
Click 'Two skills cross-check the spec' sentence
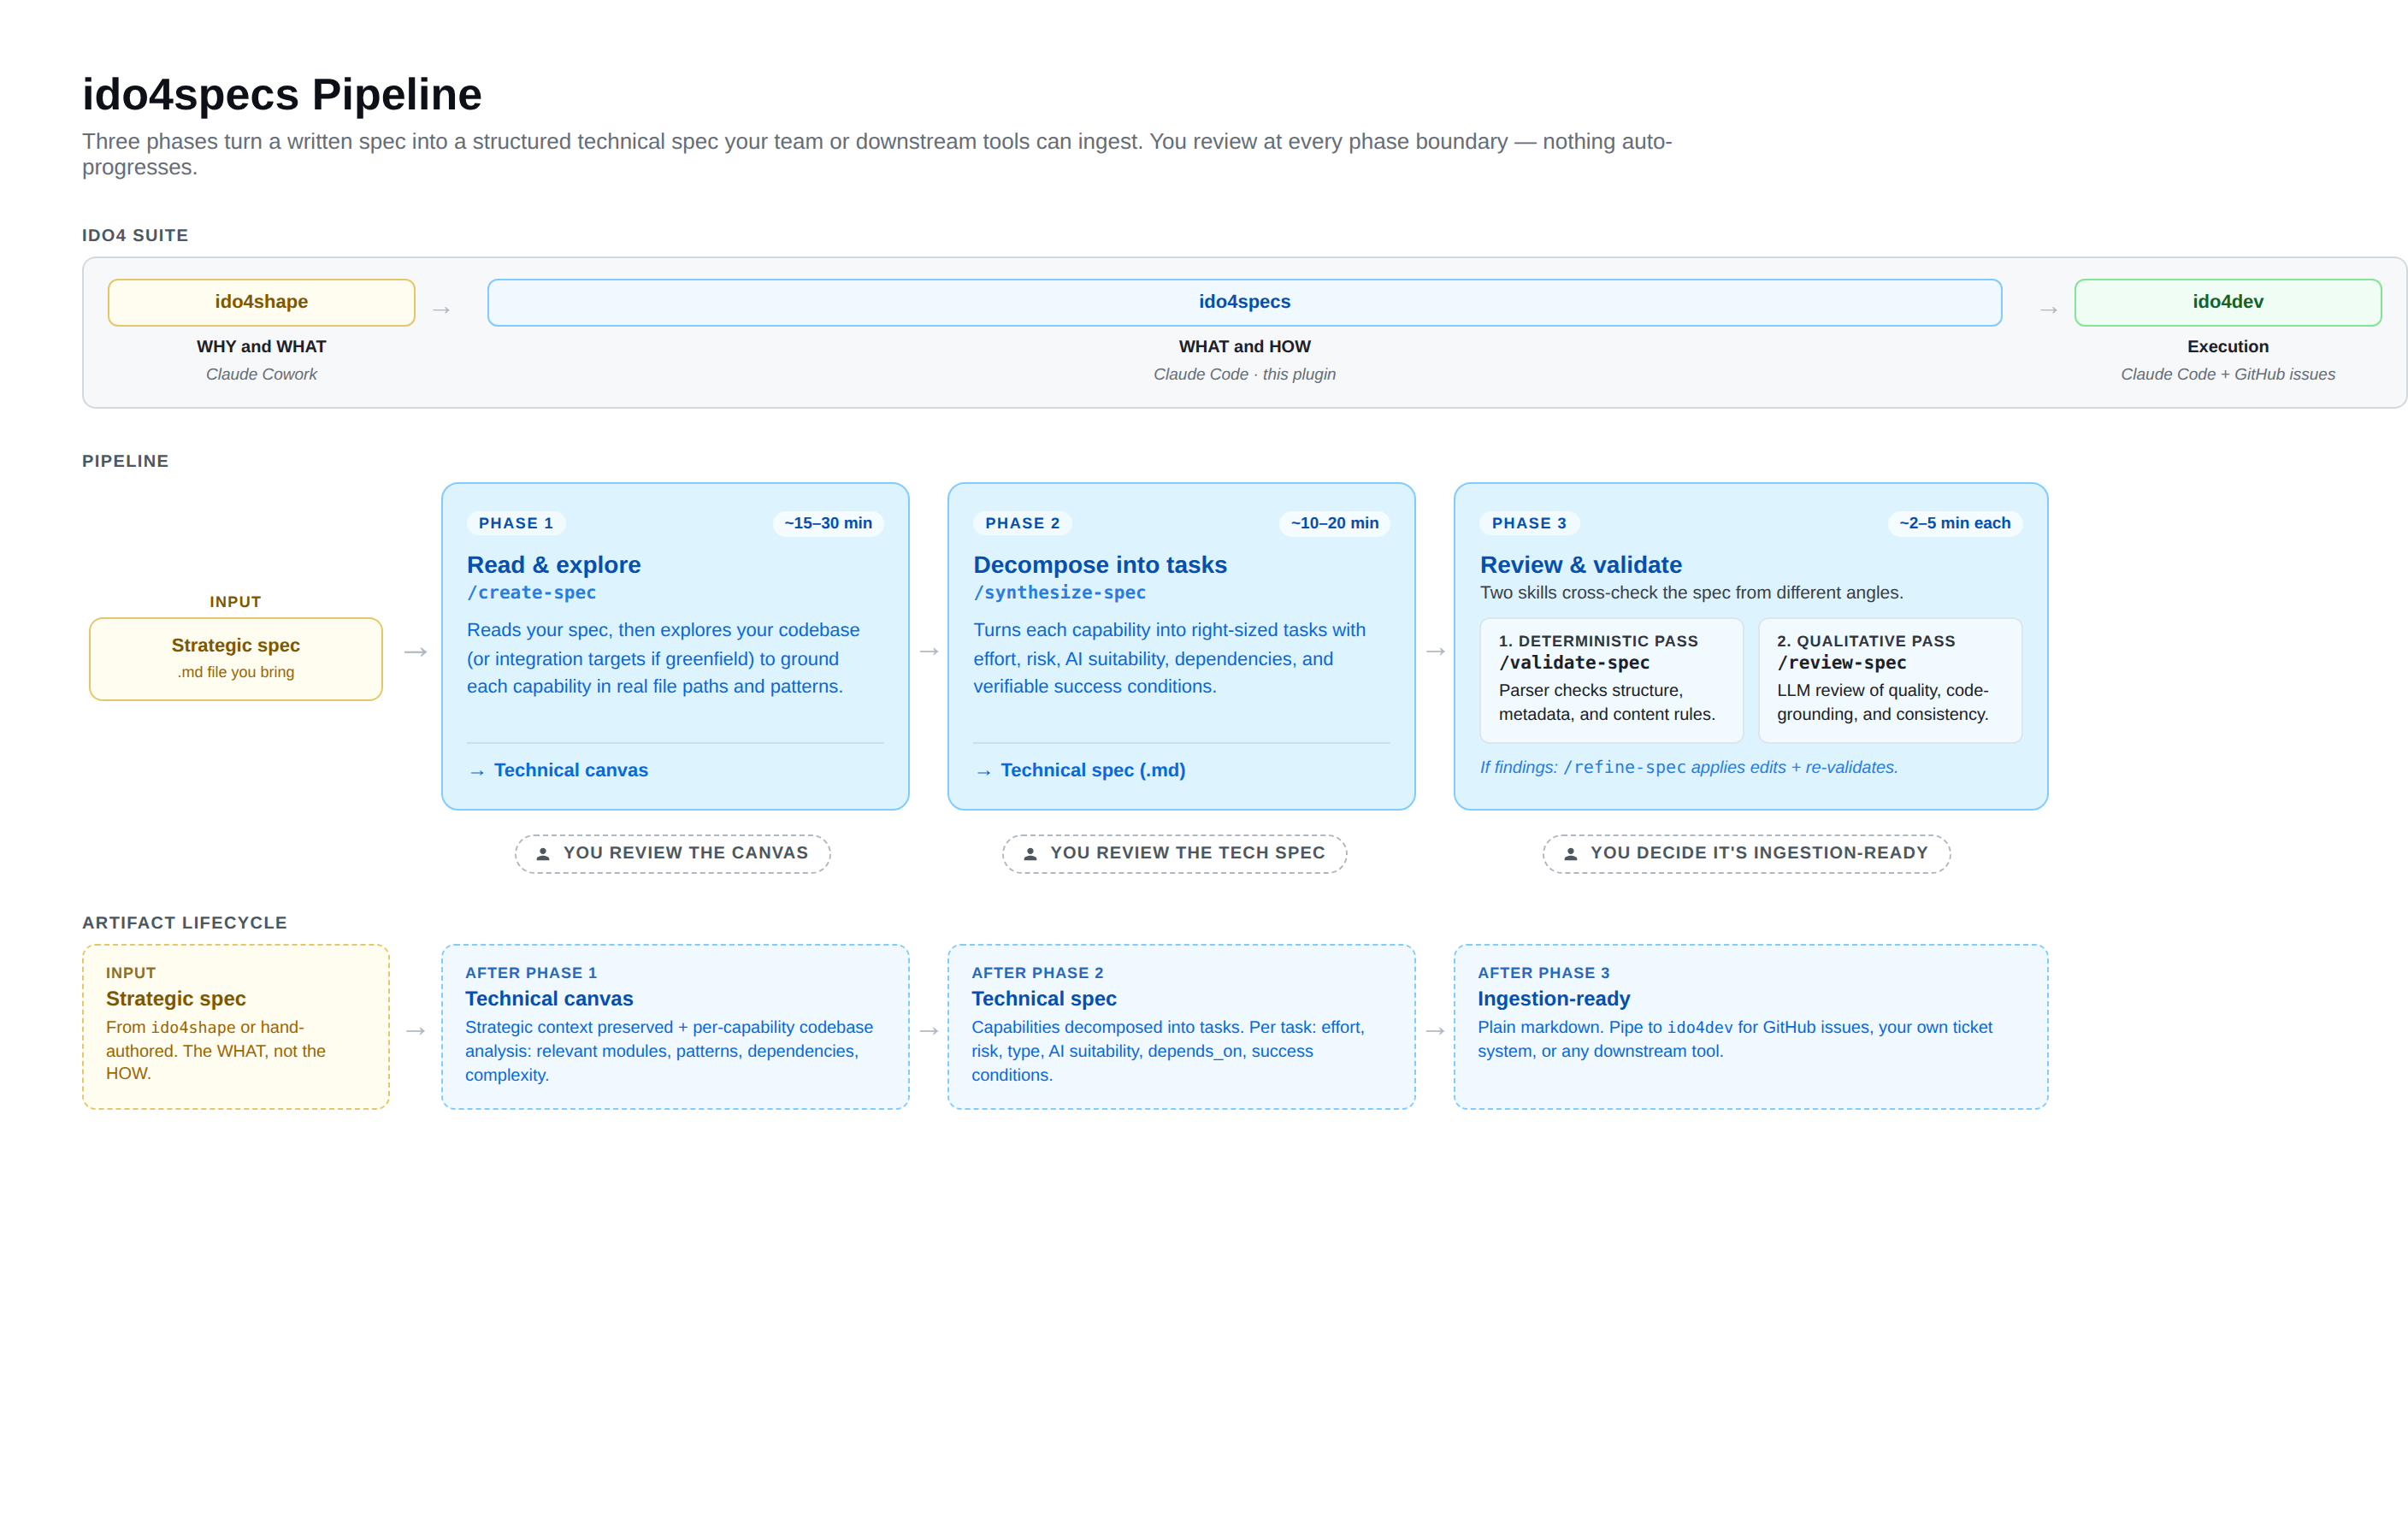pyautogui.click(x=1691, y=593)
